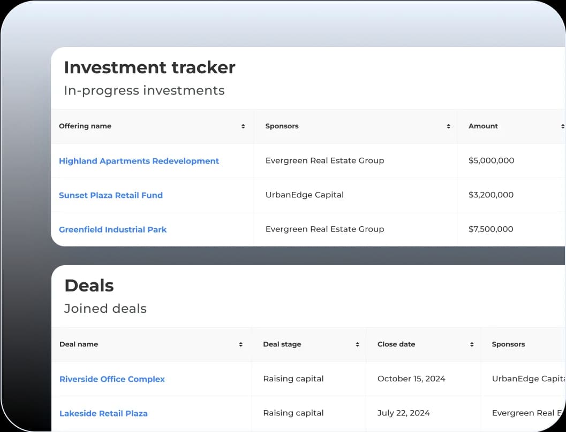Screen dimensions: 566x432
Task: Click sort arrows in Deal stage column
Action: (x=357, y=345)
